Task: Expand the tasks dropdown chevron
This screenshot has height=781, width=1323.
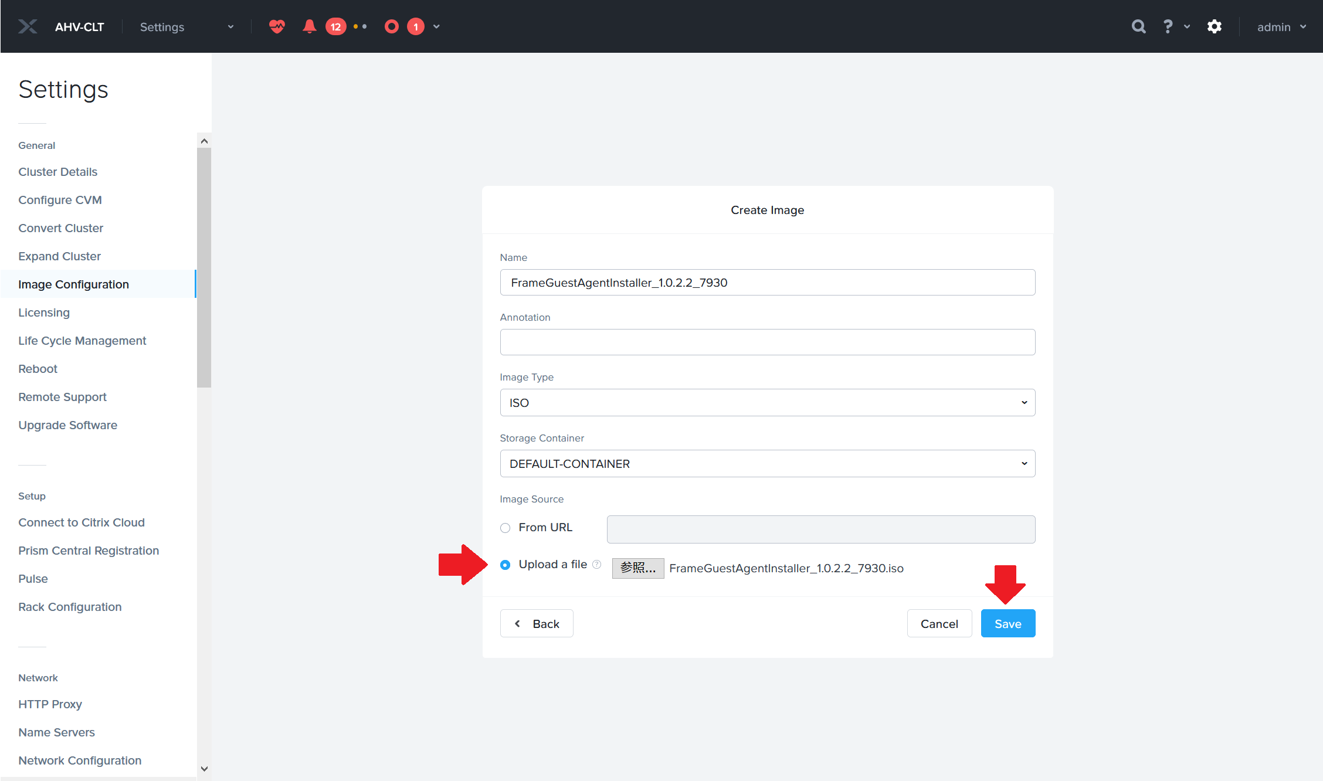Action: (436, 26)
